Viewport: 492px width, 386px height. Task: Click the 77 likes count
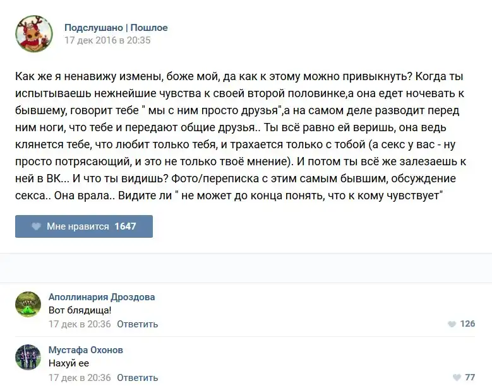click(470, 377)
